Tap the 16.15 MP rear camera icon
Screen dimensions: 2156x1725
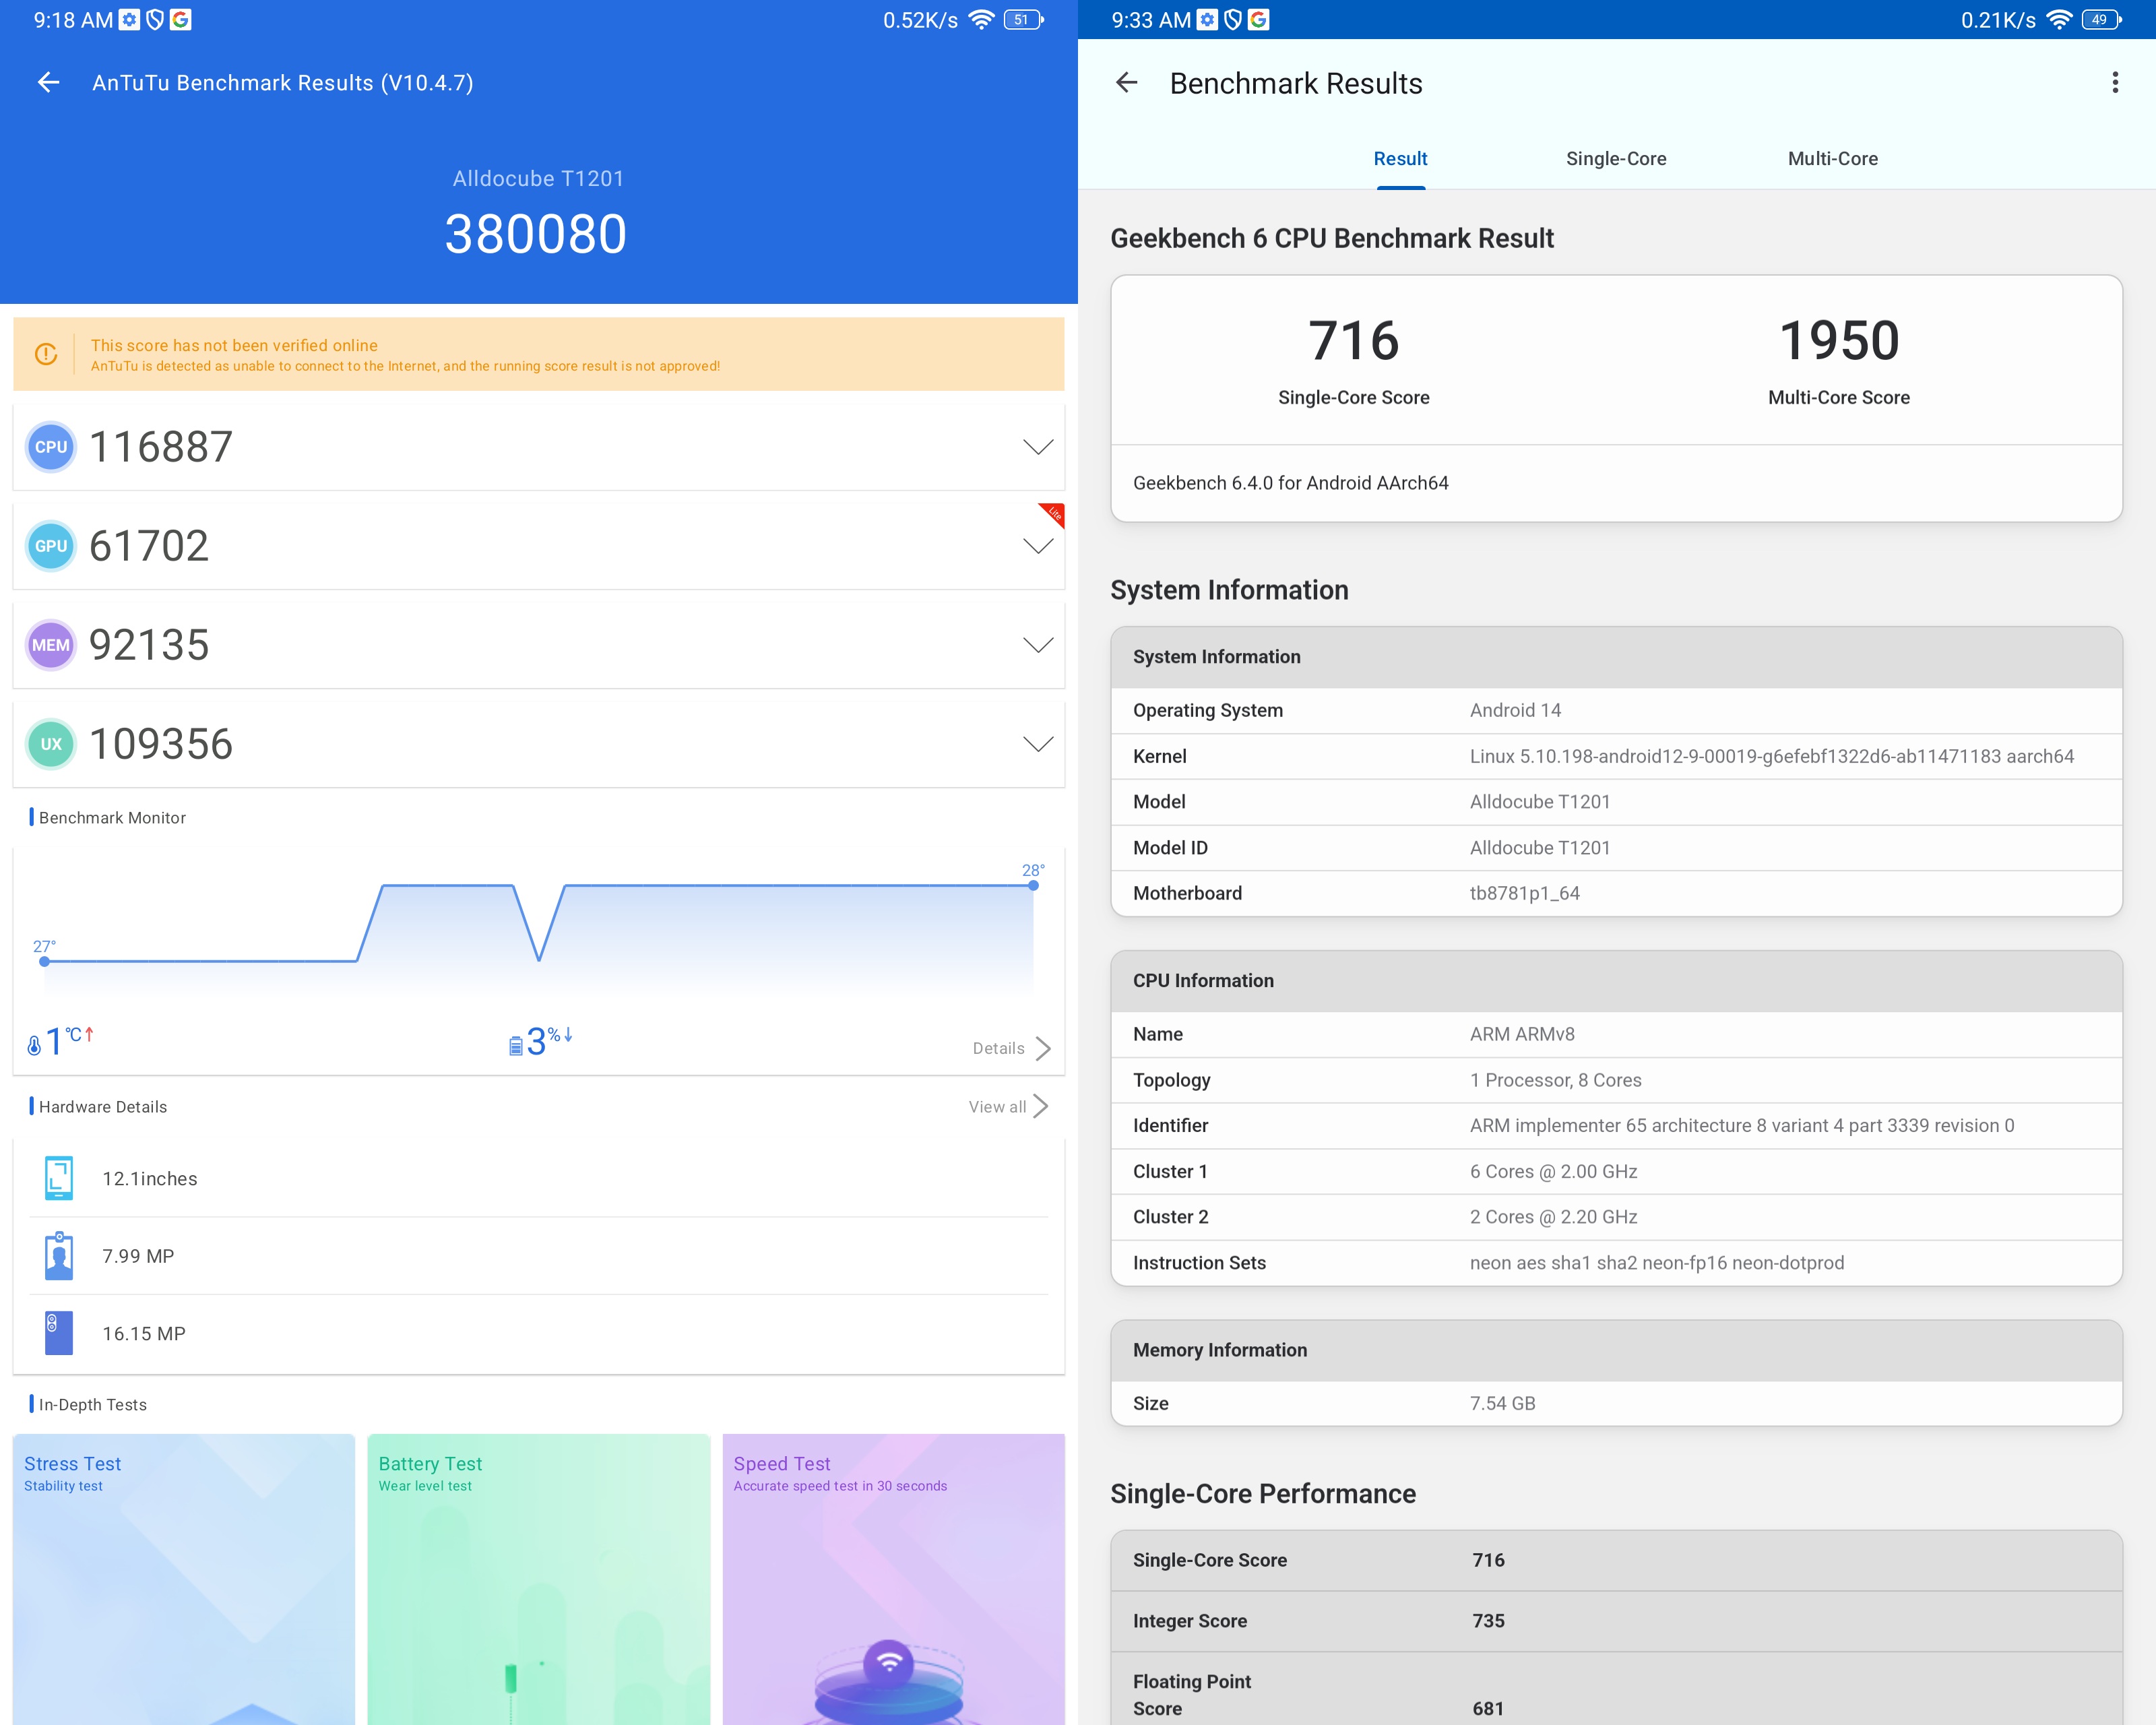point(59,1333)
